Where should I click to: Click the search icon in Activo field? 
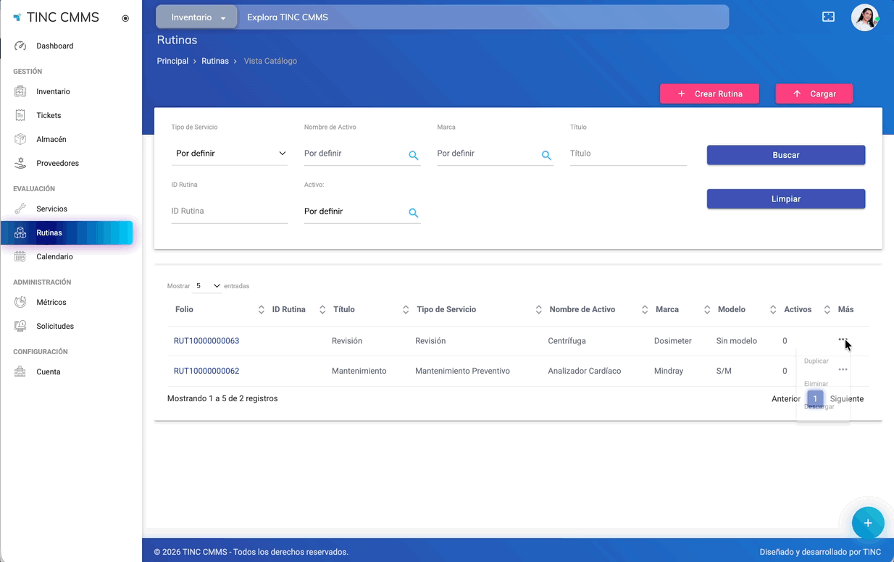(414, 213)
